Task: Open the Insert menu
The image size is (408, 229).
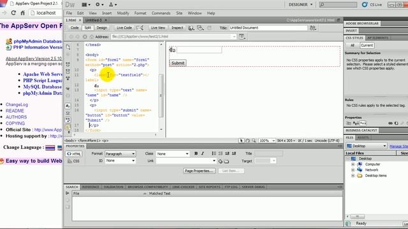Action: point(106,13)
